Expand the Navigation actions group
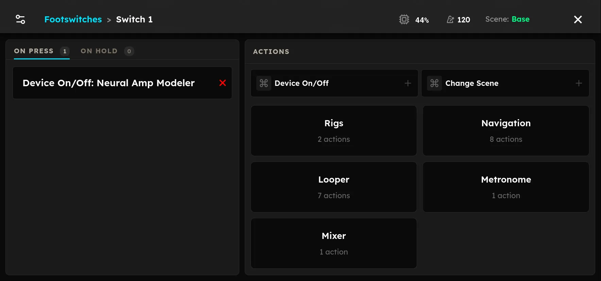This screenshot has height=281, width=601. [x=506, y=131]
